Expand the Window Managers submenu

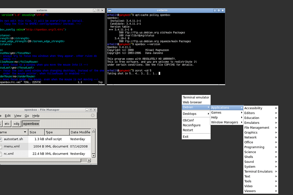tap(225, 122)
